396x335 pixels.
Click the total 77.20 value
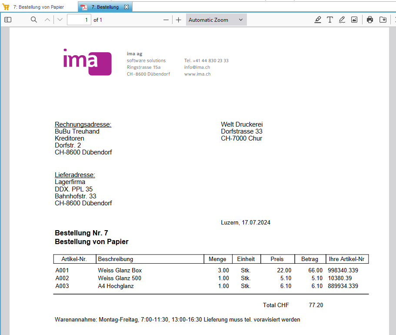[x=316, y=305]
